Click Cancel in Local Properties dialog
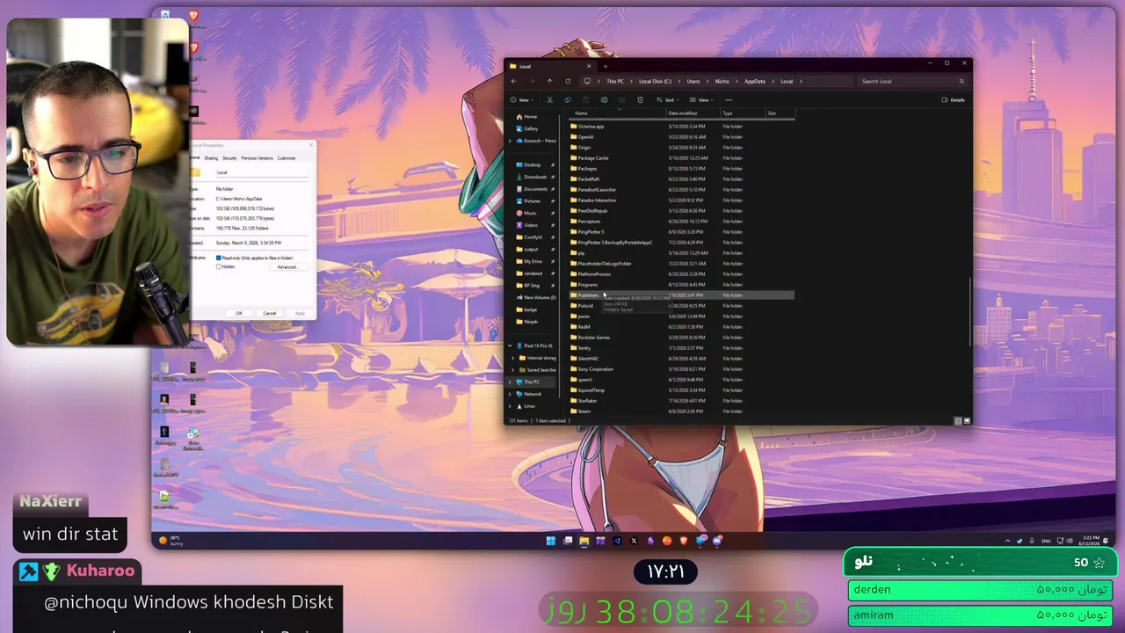The height and width of the screenshot is (633, 1125). pos(270,313)
